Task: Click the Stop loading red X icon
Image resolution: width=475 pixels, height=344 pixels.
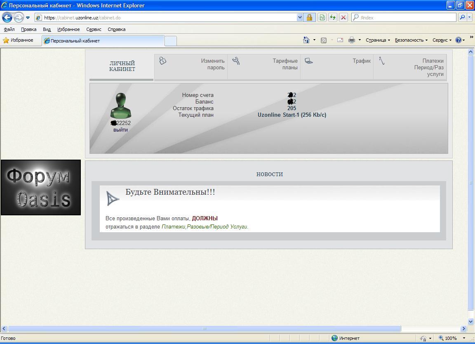Action: tap(343, 17)
